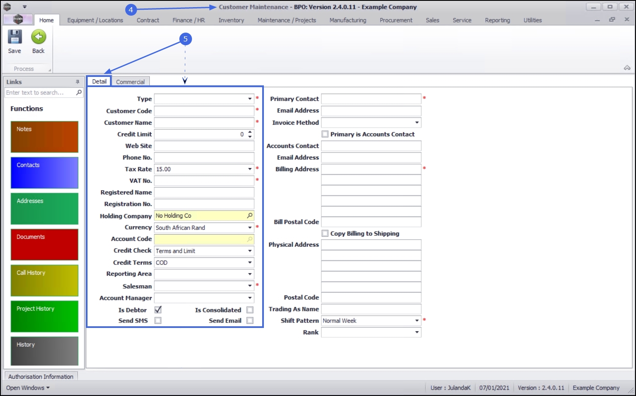This screenshot has width=636, height=396.
Task: Open the Reporting ribbon tab
Action: click(497, 20)
